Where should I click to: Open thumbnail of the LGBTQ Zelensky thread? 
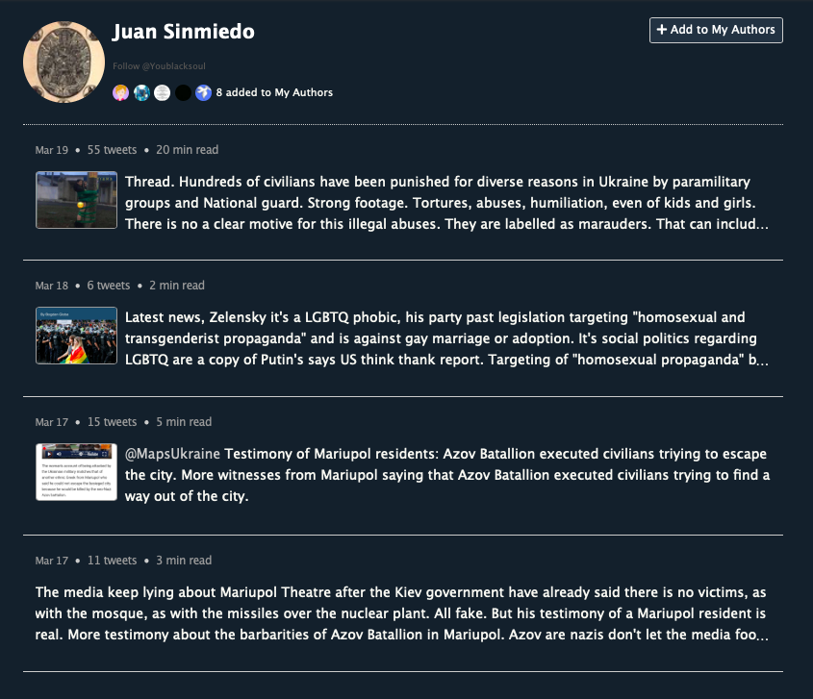tap(77, 336)
